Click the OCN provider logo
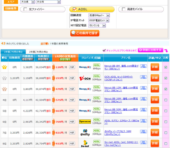This screenshot has height=148, width=170. coord(85,78)
